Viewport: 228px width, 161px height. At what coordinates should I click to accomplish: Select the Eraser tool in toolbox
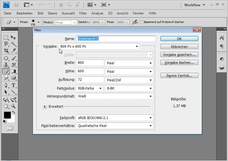click(6, 71)
